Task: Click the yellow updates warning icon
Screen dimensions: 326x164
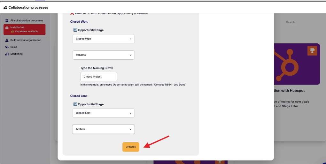Action: tap(12, 31)
